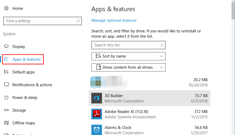235x135 pixels.
Task: Click the Notifications & actions speech-bubble icon
Action: tap(6, 85)
